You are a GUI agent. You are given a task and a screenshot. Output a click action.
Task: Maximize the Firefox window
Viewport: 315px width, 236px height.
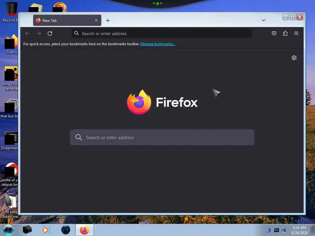[x=293, y=18]
